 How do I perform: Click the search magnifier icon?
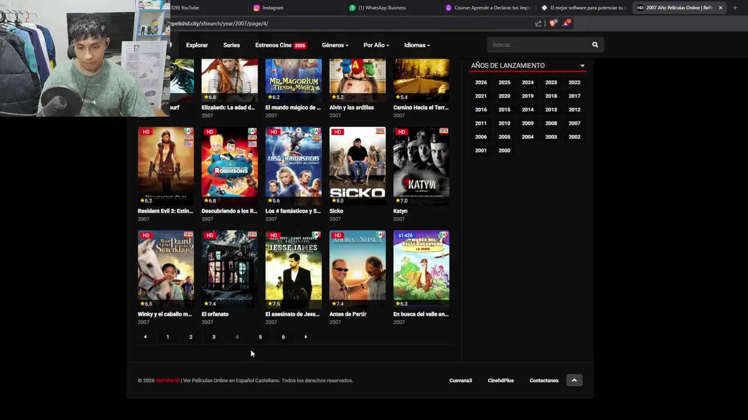(595, 45)
